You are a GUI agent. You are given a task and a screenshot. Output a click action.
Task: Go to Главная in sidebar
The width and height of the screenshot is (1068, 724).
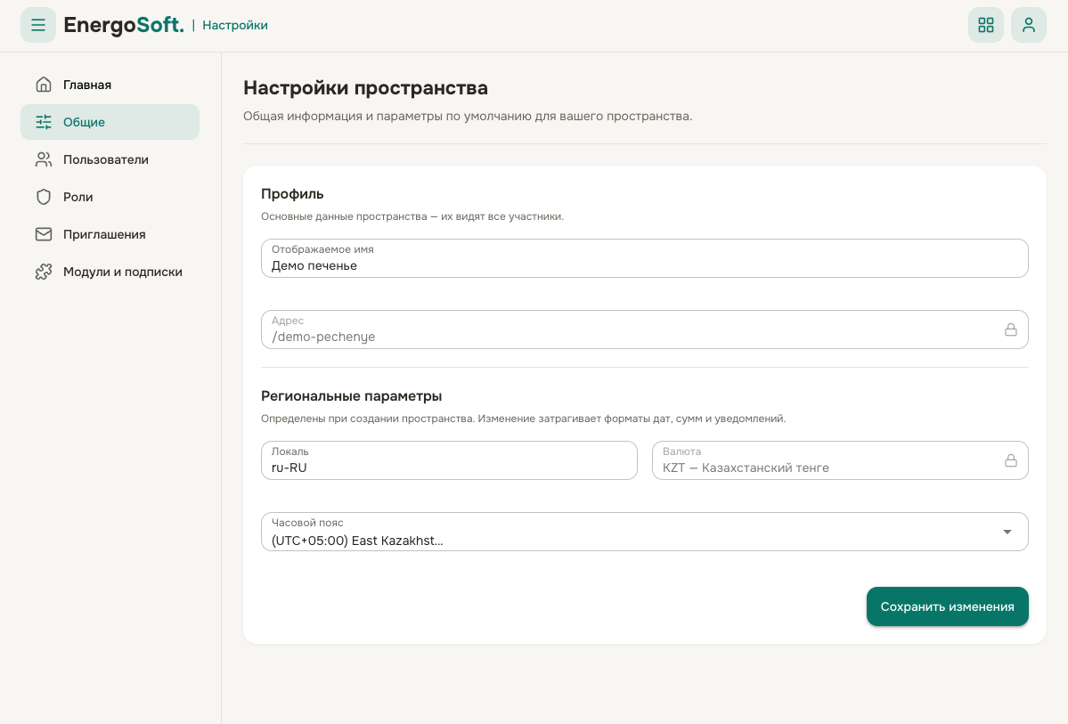110,85
